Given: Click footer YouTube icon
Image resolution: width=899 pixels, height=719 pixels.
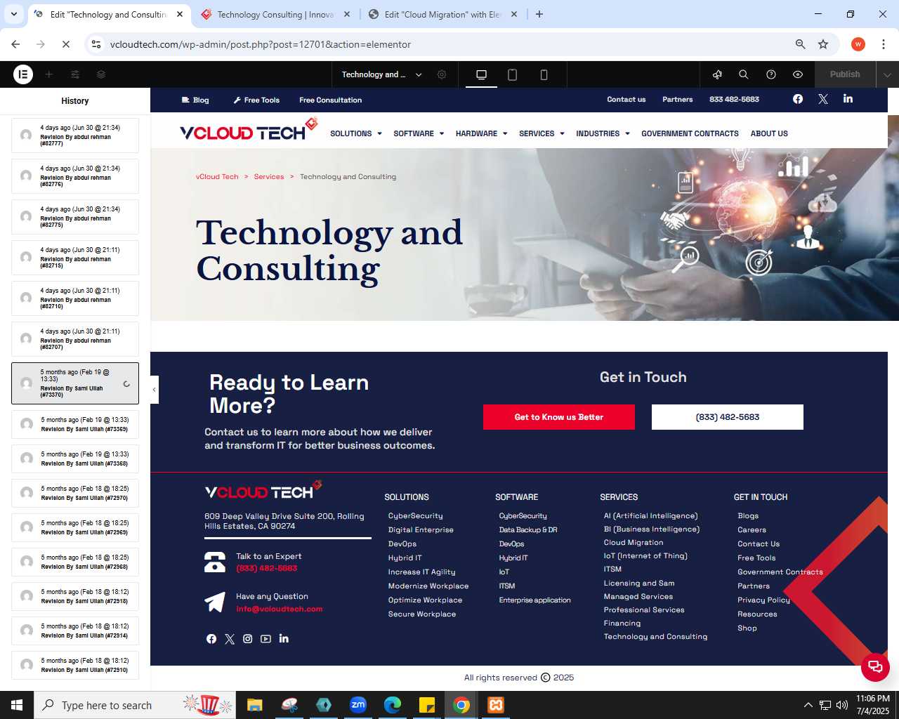Looking at the screenshot, I should 265,639.
